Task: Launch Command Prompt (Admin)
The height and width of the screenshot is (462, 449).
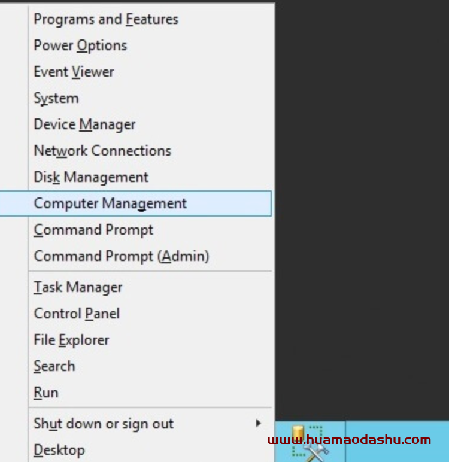Action: (x=122, y=256)
